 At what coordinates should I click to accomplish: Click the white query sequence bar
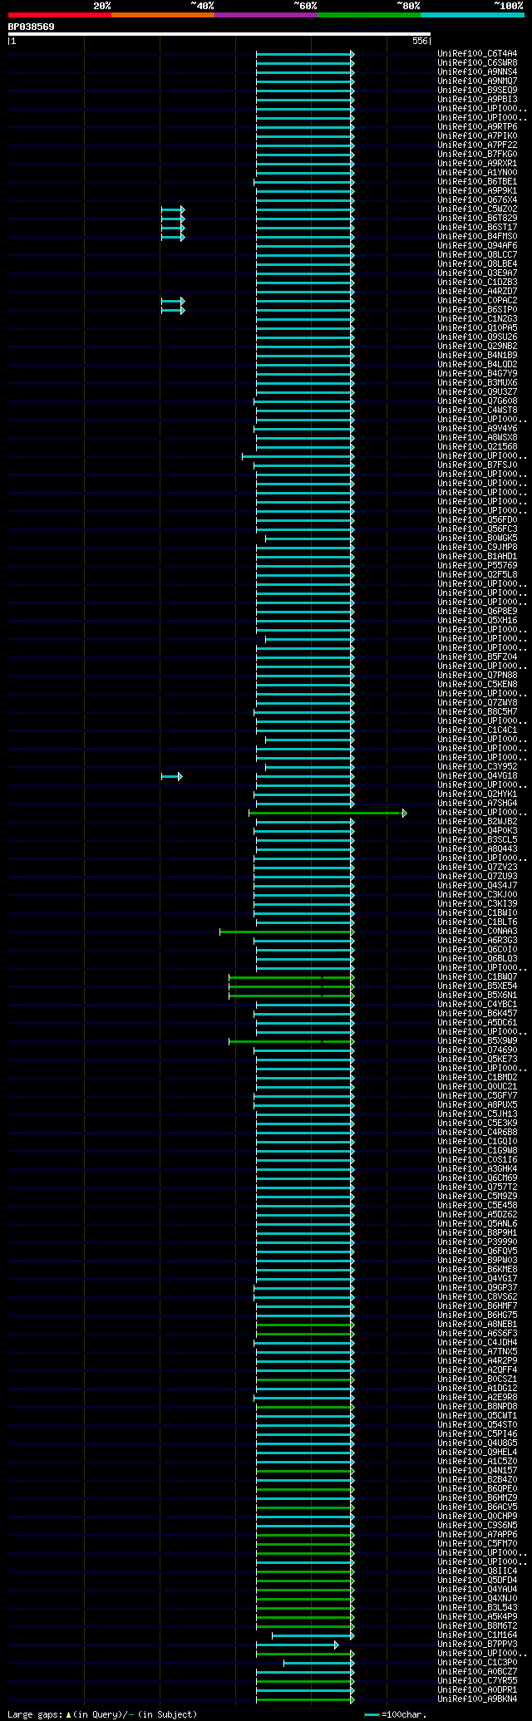click(x=219, y=34)
